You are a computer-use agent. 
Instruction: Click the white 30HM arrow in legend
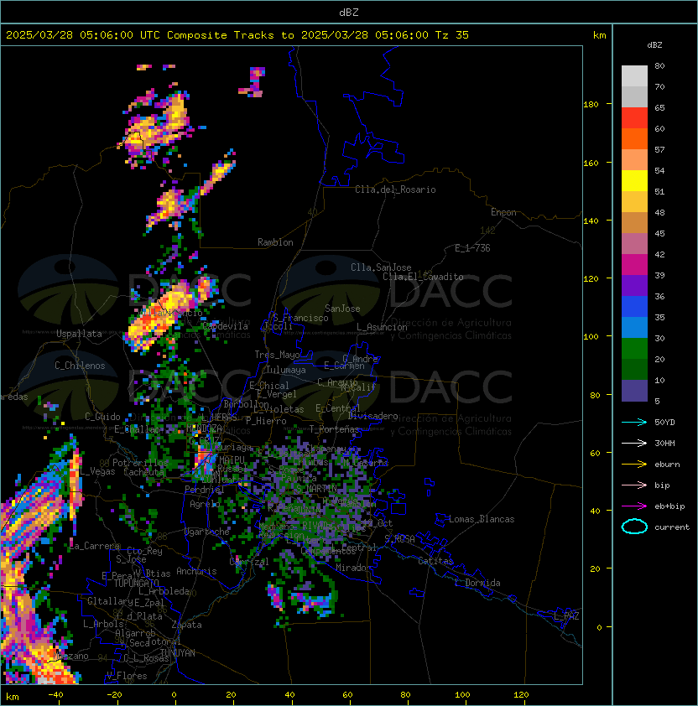click(634, 443)
